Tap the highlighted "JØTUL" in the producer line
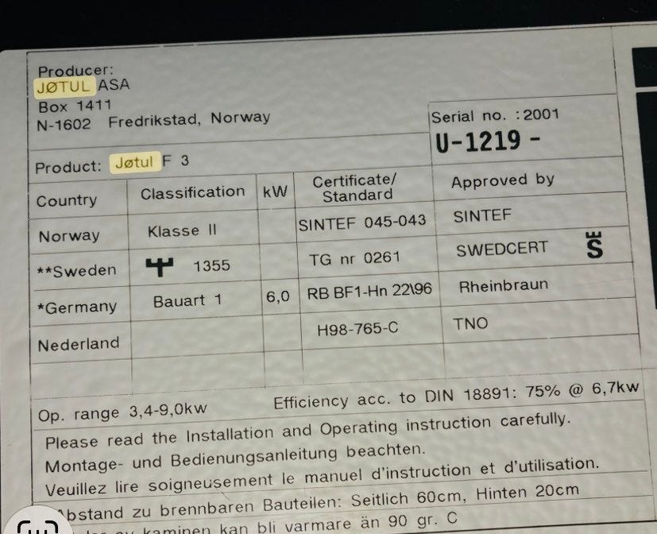 pyautogui.click(x=64, y=87)
